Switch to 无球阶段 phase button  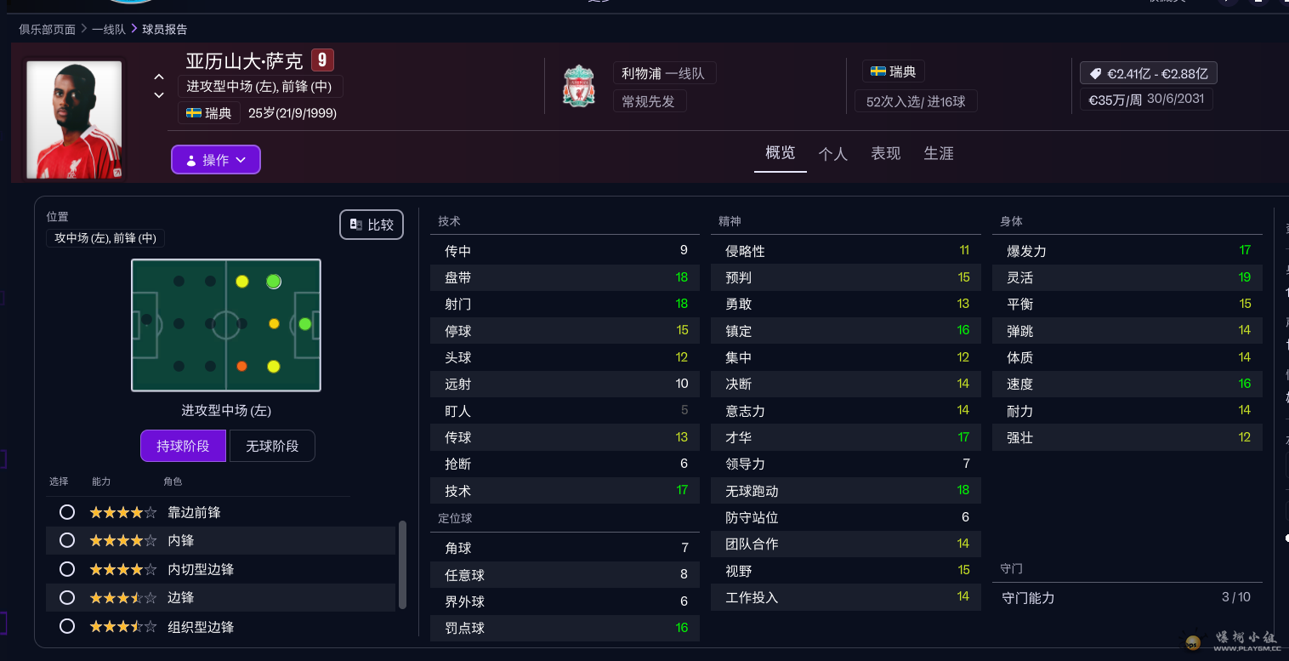[271, 446]
